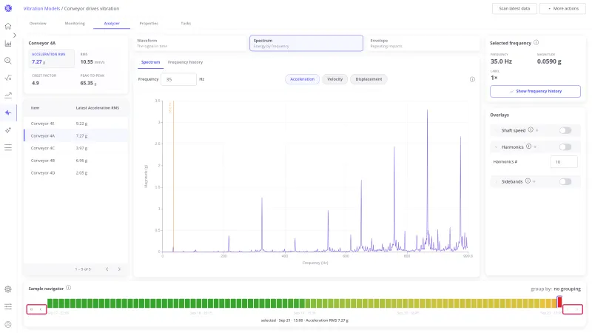Click the Peak-to-peak 65.35 g value
This screenshot has width=592, height=333.
(88, 83)
